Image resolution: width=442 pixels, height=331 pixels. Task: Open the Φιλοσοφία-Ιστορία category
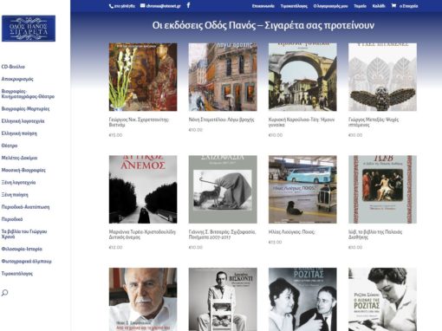click(22, 249)
